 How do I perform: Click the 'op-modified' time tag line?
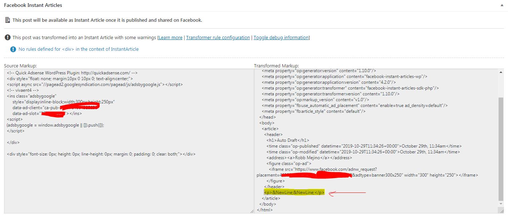tap(364, 152)
